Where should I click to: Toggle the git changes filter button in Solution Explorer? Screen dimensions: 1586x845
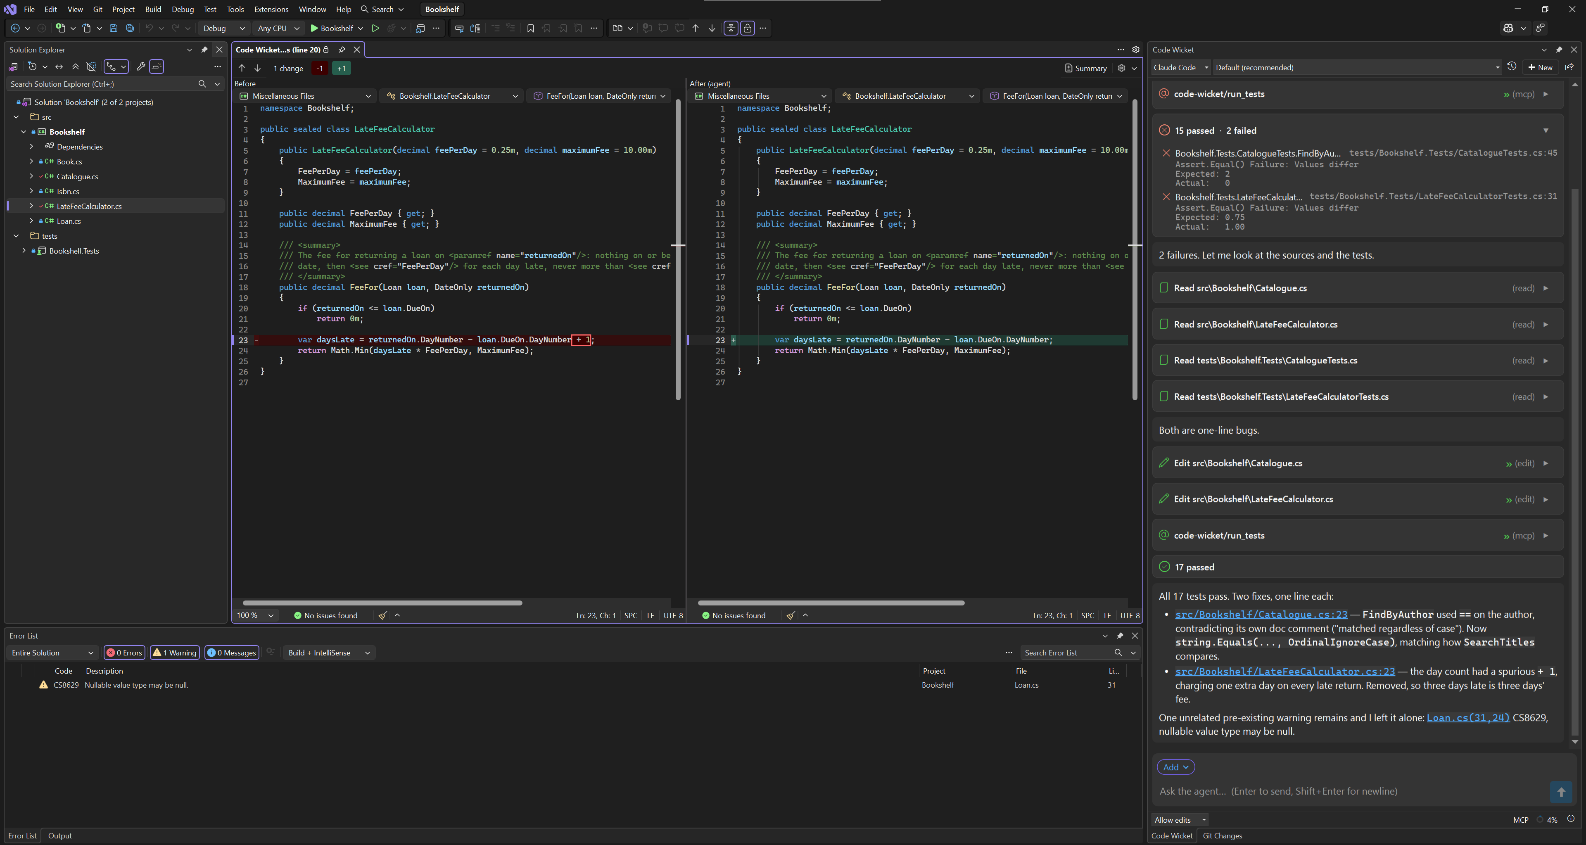[116, 66]
